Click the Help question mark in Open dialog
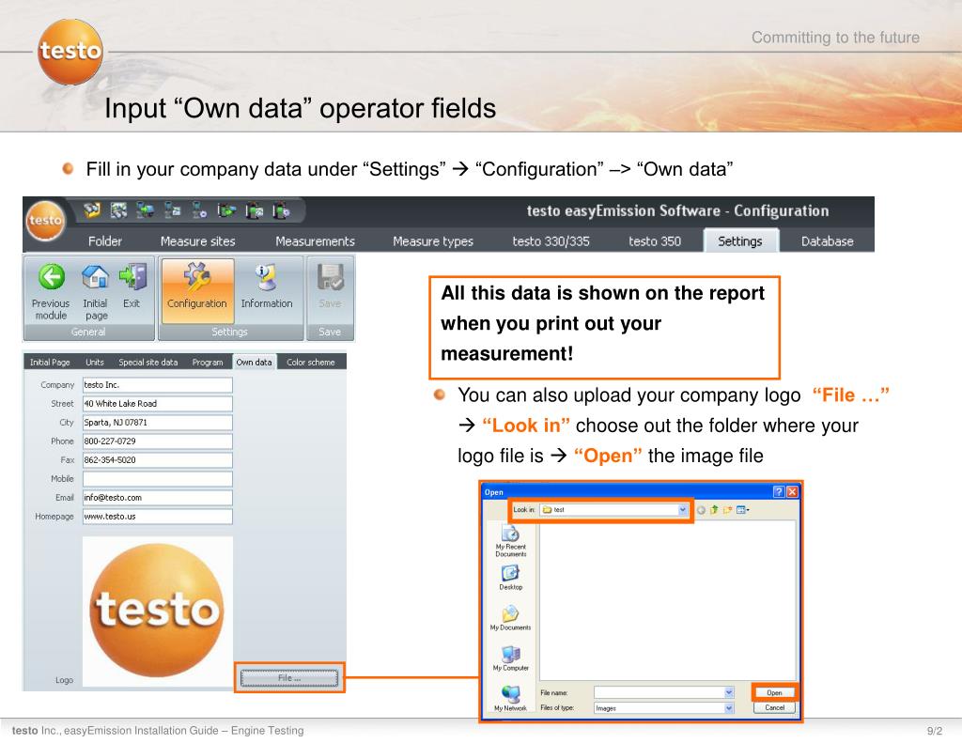The height and width of the screenshot is (743, 962). pyautogui.click(x=779, y=491)
